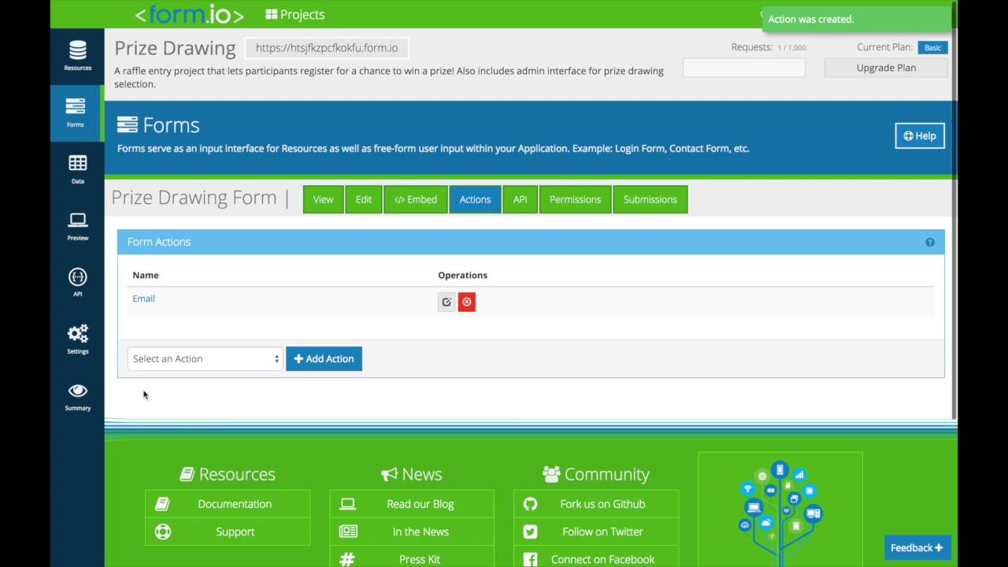Click the Add Action button
This screenshot has height=567, width=1008.
coord(324,359)
